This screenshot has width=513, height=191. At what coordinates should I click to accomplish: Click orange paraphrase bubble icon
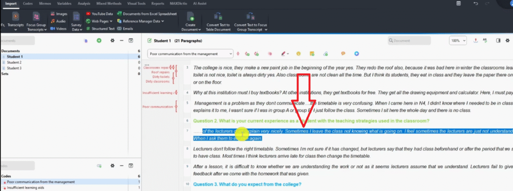point(343,53)
